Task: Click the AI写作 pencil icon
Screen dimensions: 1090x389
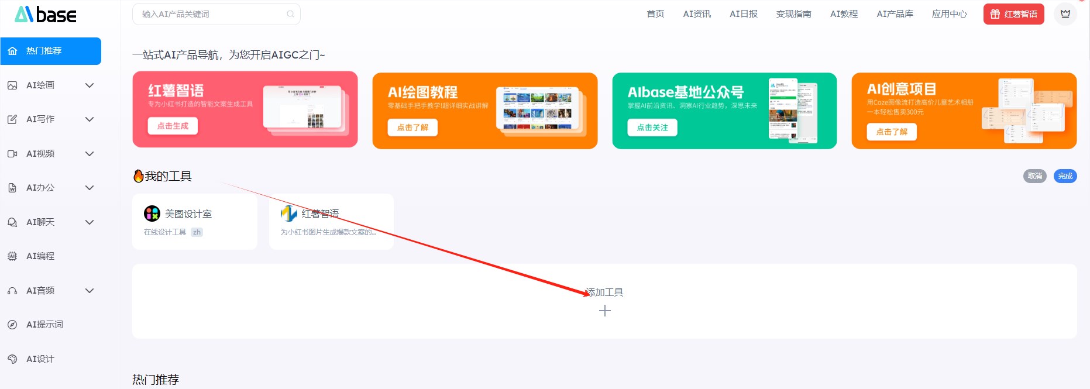Action: (12, 119)
